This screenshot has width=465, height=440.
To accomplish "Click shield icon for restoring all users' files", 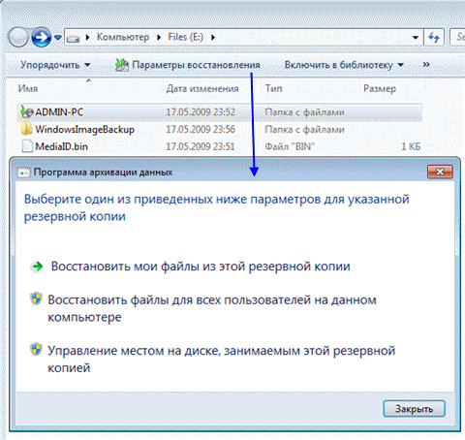I will pos(36,299).
